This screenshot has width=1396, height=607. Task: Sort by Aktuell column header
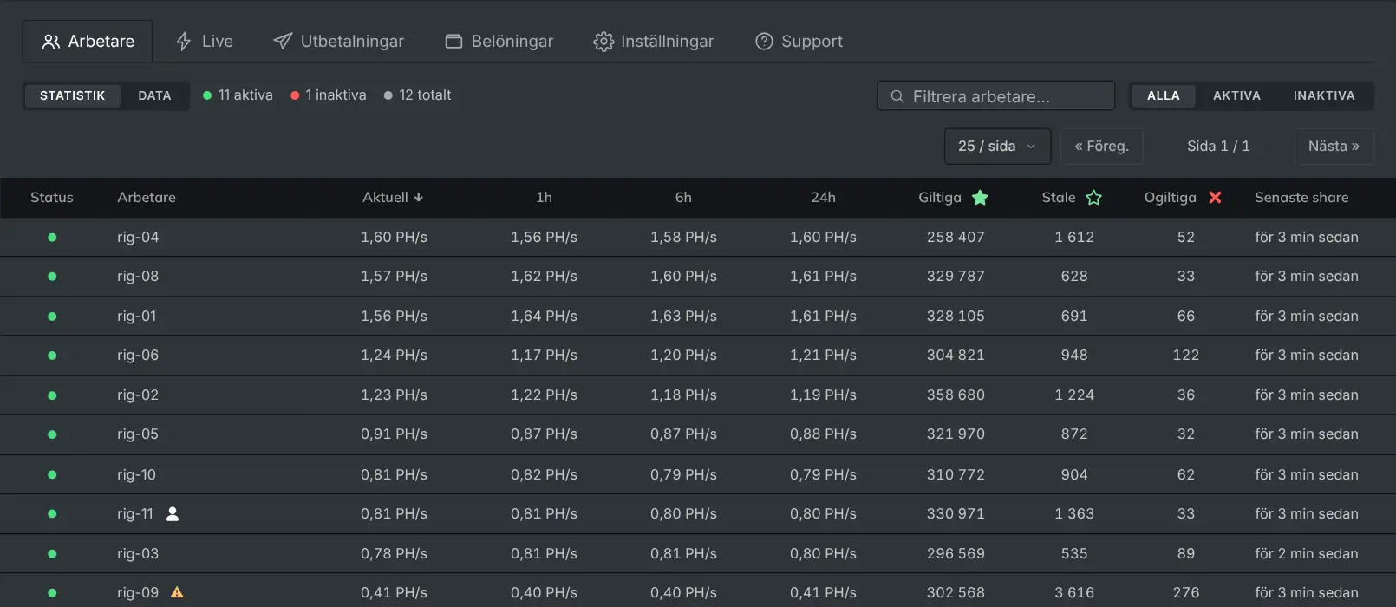(393, 198)
